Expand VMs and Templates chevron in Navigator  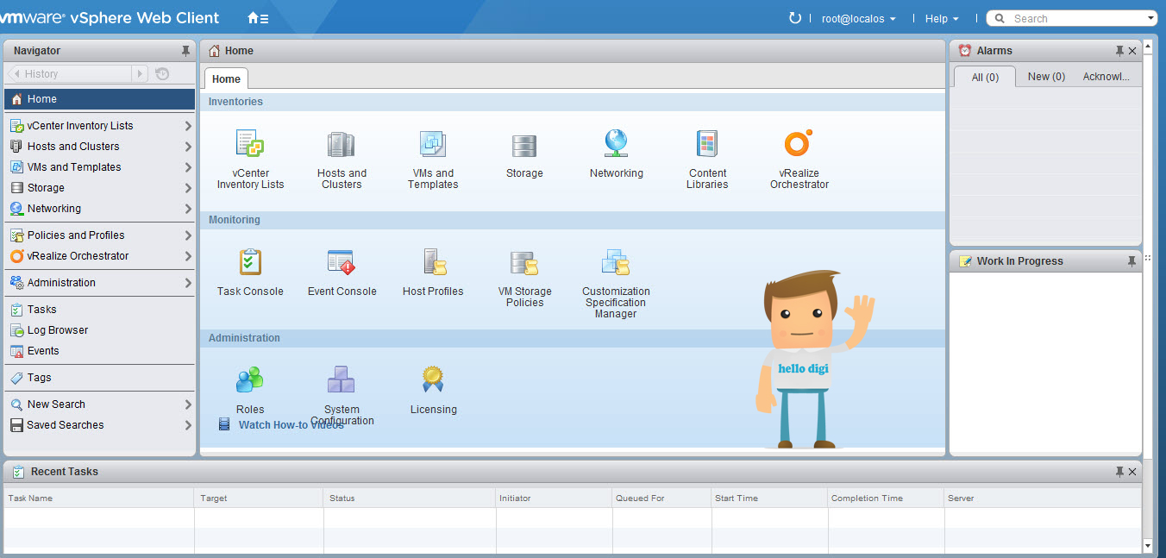point(188,167)
